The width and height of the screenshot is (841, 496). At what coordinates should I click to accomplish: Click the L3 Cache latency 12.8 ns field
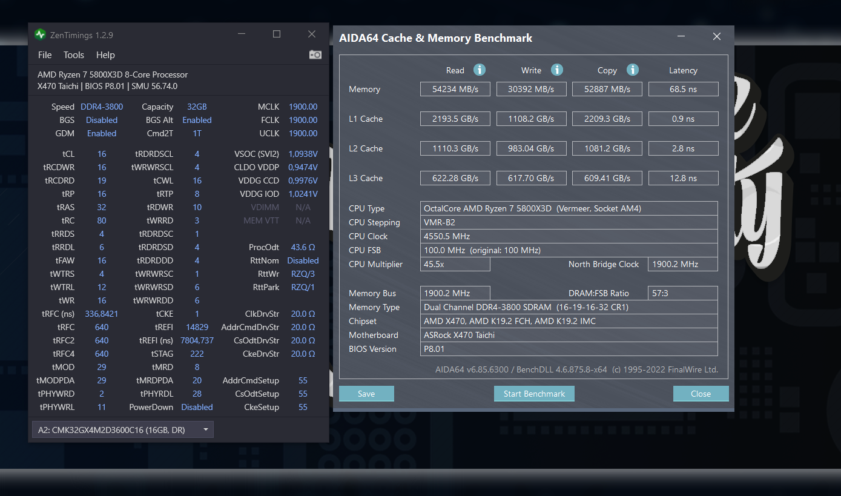[683, 178]
